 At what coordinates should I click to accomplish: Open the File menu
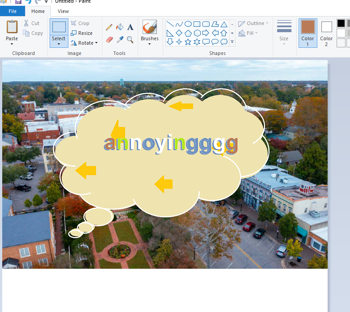13,11
